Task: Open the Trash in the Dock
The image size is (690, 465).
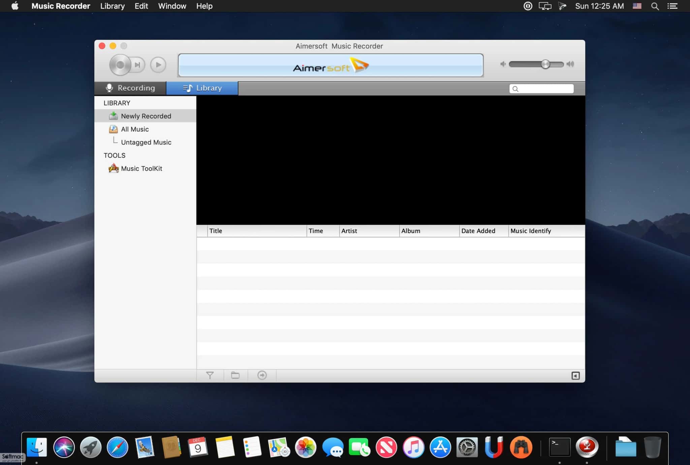Action: (x=653, y=447)
